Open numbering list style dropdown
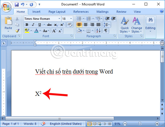The image size is (165, 127). point(93,19)
